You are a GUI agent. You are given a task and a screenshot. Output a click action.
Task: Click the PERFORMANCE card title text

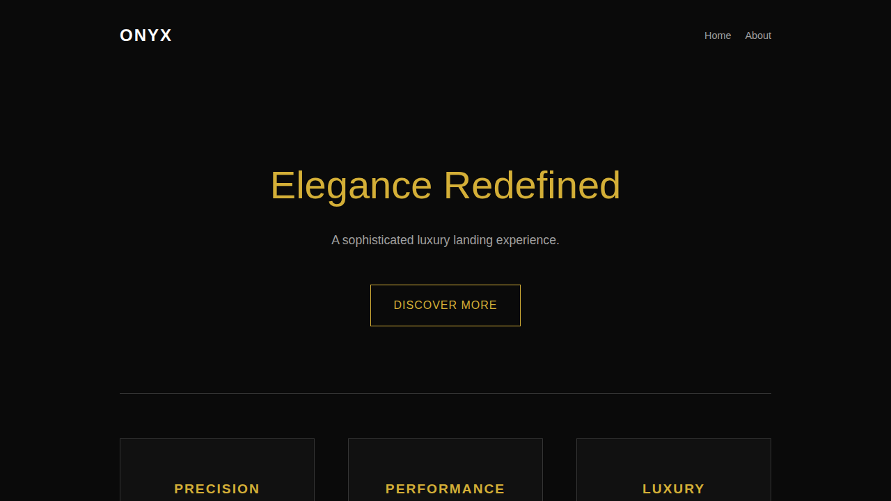[x=445, y=489]
